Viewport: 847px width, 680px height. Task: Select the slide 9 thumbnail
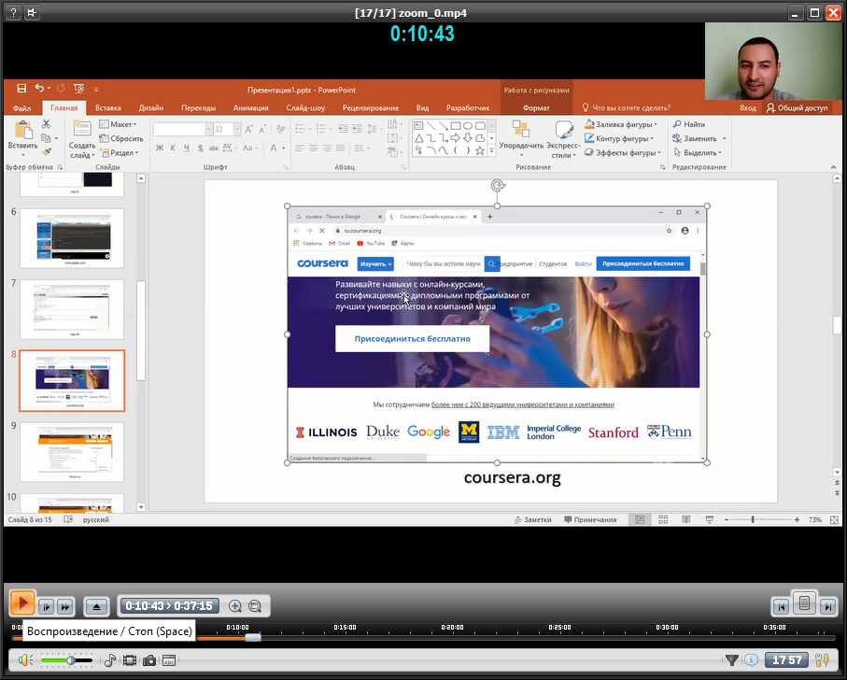pyautogui.click(x=72, y=452)
